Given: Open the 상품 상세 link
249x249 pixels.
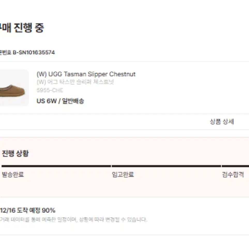Looking at the screenshot, I should click(222, 122).
